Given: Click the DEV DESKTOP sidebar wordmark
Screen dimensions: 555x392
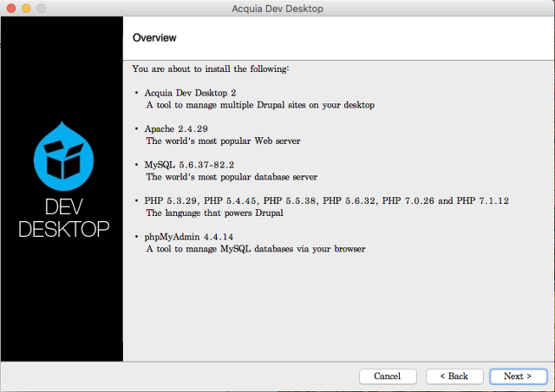Looking at the screenshot, I should 63,218.
